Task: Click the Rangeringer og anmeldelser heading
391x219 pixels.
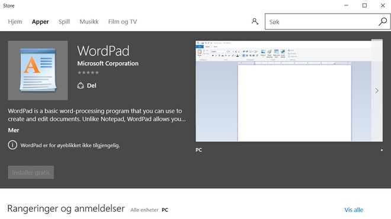Action: 66,208
